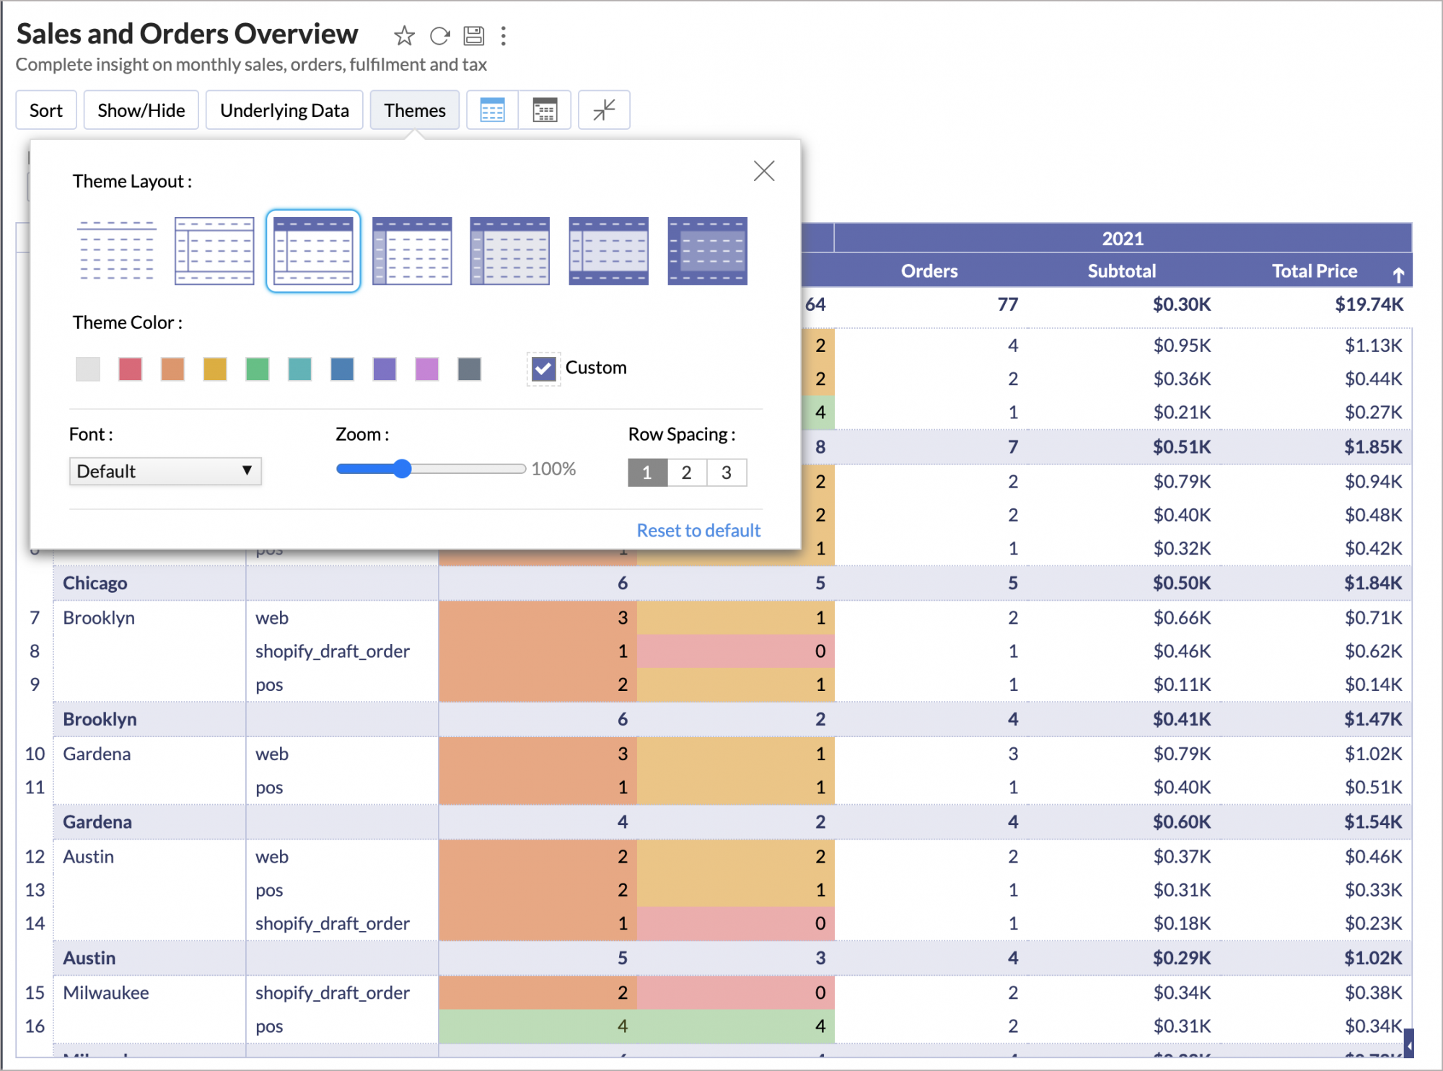Click the Themes toolbar button
Image resolution: width=1443 pixels, height=1071 pixels.
tap(415, 110)
